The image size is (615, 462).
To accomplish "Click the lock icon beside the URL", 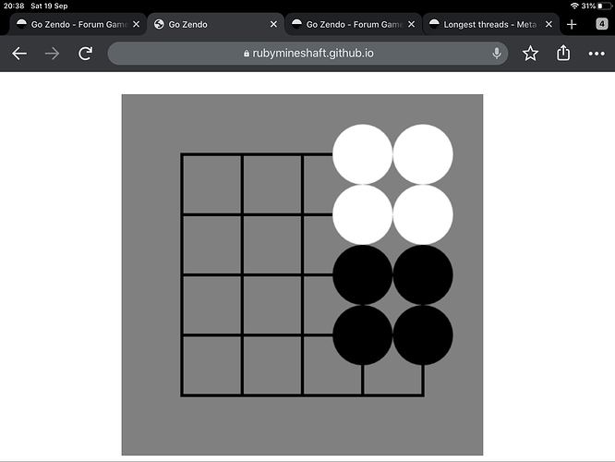I will coord(247,54).
